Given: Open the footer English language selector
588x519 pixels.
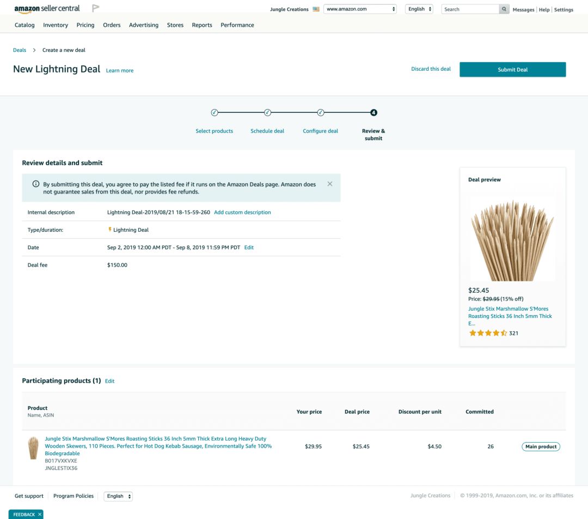Looking at the screenshot, I should click(118, 496).
